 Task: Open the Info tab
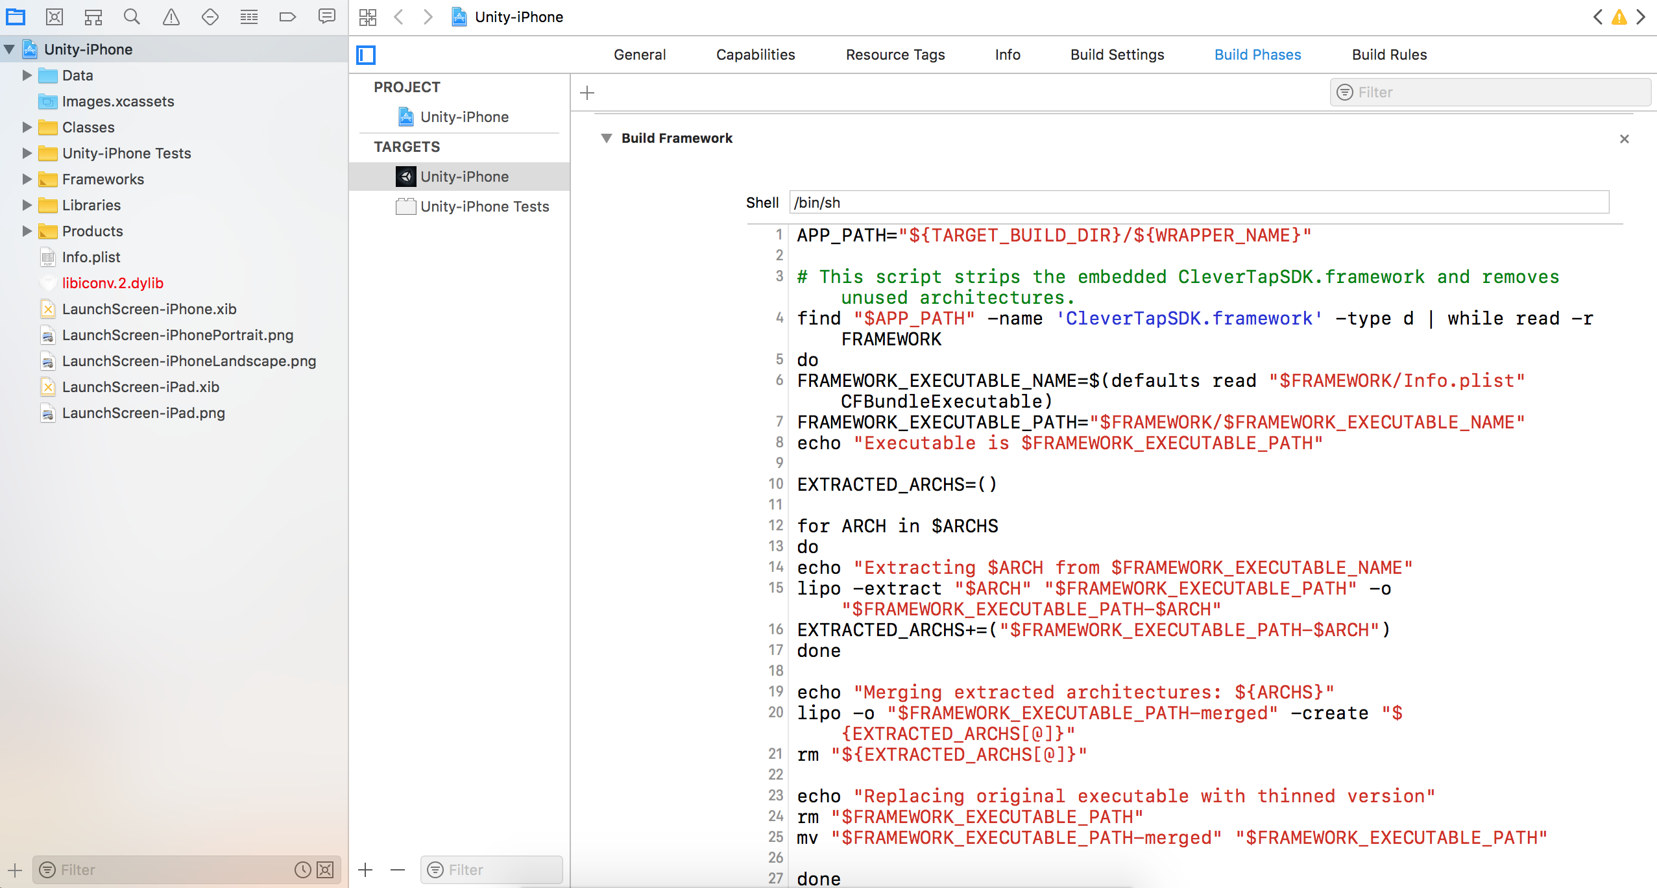click(x=1008, y=55)
